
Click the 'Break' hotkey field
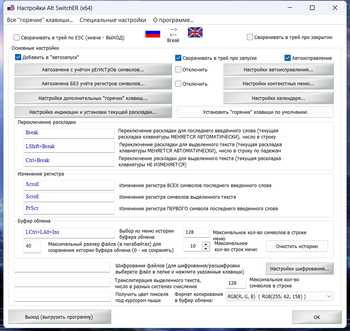[x=69, y=133]
